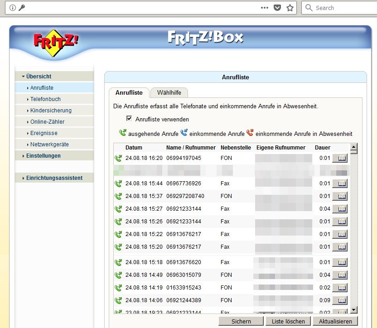Screen dimensions: 377x328
Task: Switch to the Wählhilfe tab
Action: 169,93
